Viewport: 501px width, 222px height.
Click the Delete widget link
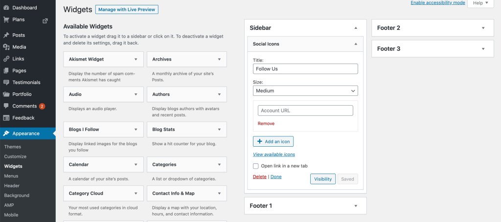click(x=259, y=177)
